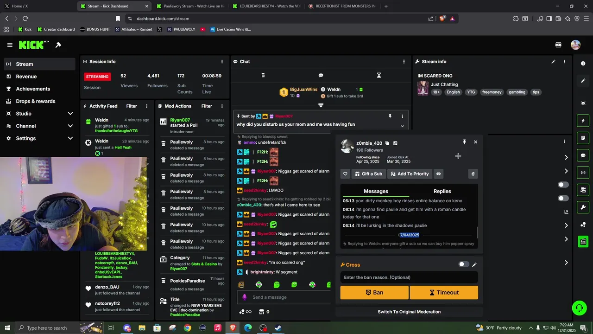Close the z0mbie_420 user card
The image size is (593, 334).
pyautogui.click(x=475, y=142)
